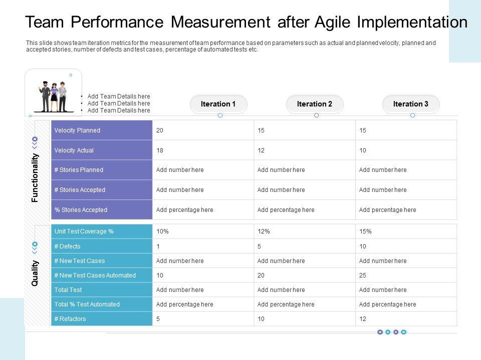Click the rightmost dot in the bottom-right dot row

click(x=403, y=332)
